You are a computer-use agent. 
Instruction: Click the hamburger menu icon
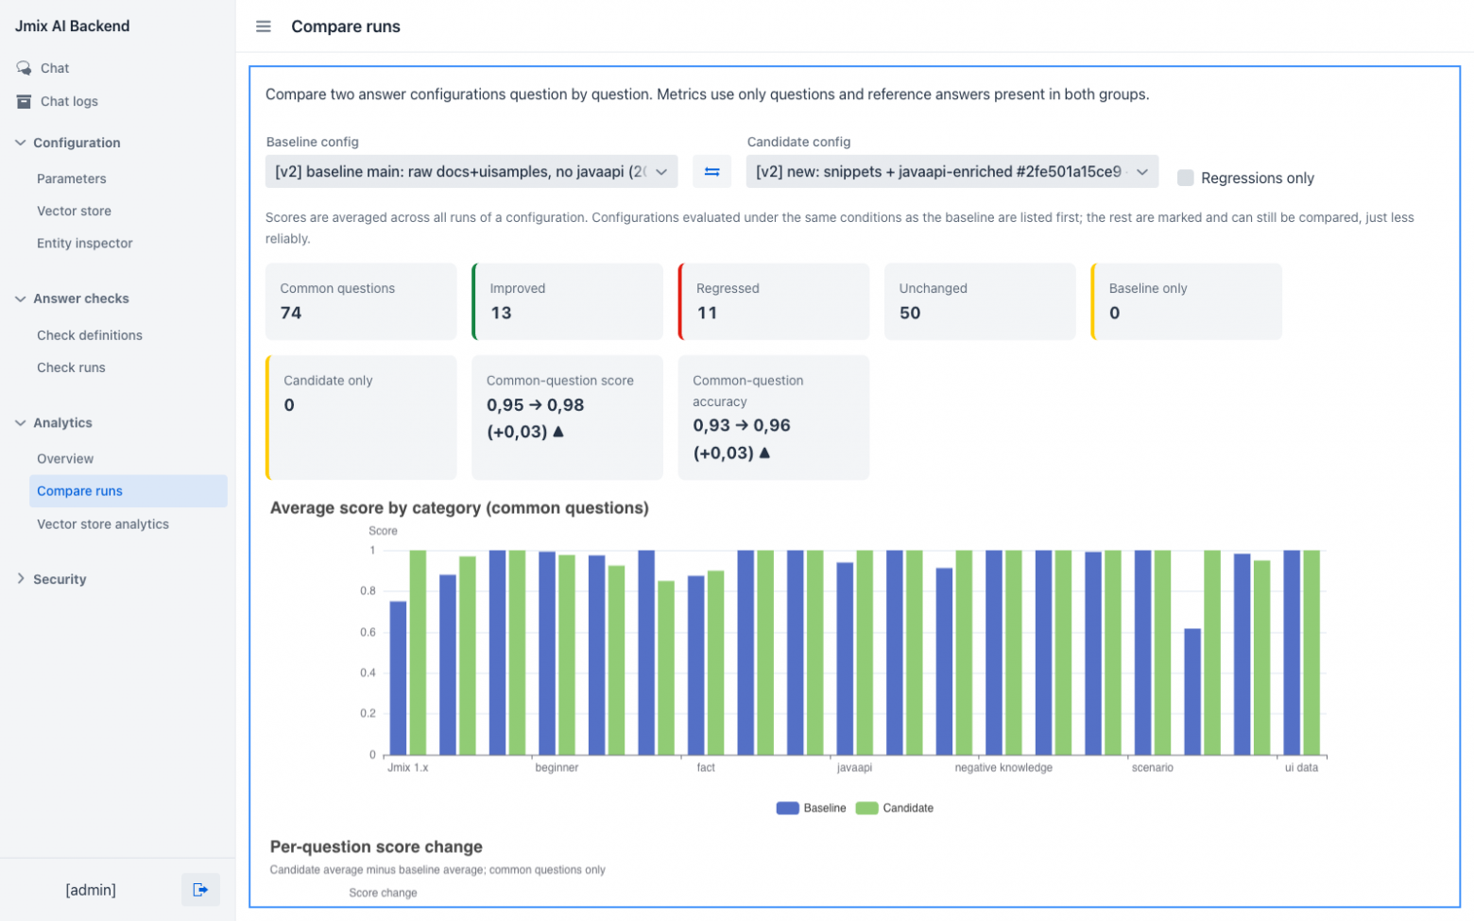(x=264, y=26)
